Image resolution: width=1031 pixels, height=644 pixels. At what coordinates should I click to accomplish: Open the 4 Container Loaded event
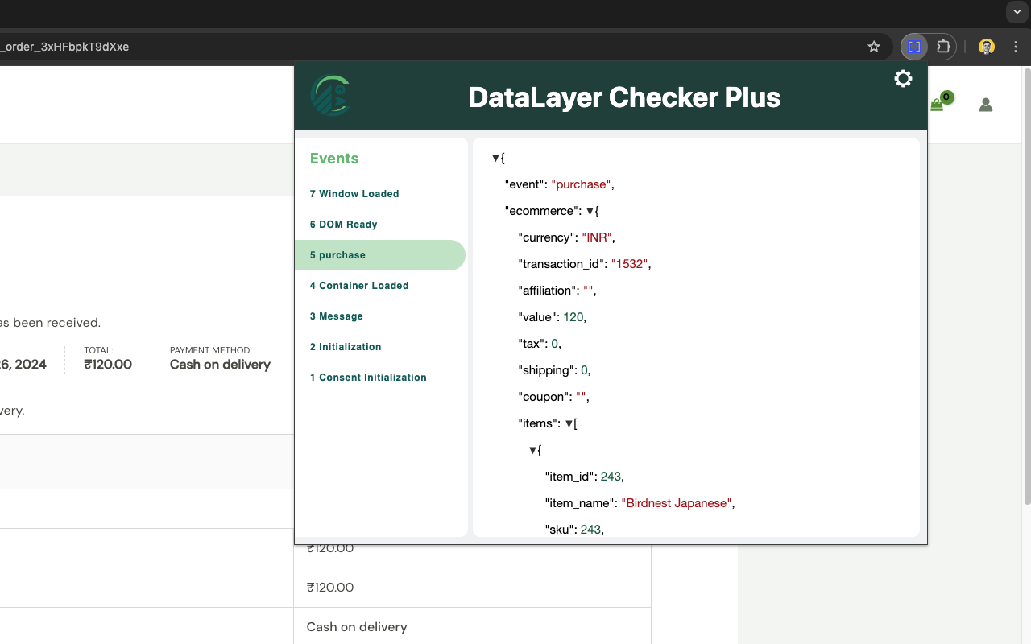(x=359, y=285)
